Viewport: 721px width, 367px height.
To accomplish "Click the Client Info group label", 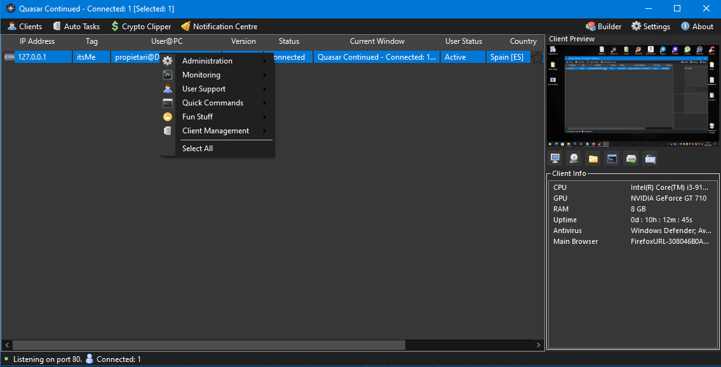I will tap(569, 173).
